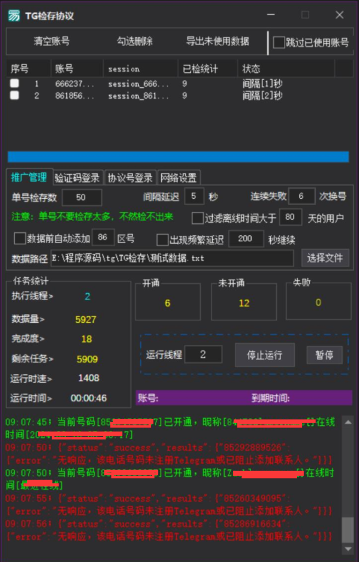Click the 选择文件 button
Screen dimensions: 359x562
324,258
